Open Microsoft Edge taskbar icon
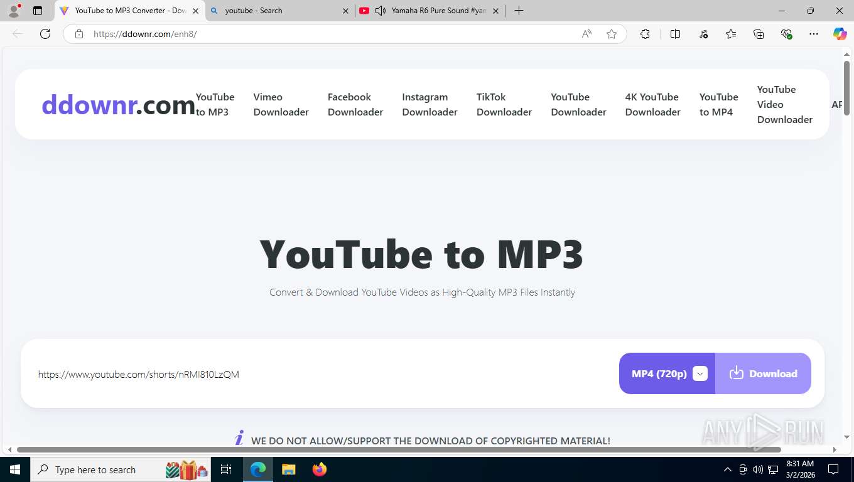The image size is (854, 482). click(x=258, y=469)
